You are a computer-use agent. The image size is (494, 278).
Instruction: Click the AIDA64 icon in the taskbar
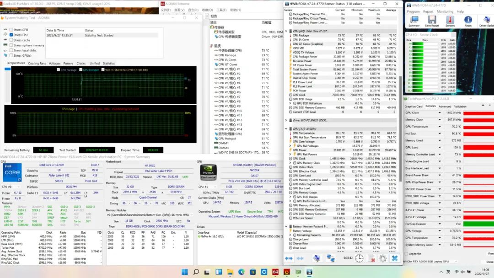(275, 272)
